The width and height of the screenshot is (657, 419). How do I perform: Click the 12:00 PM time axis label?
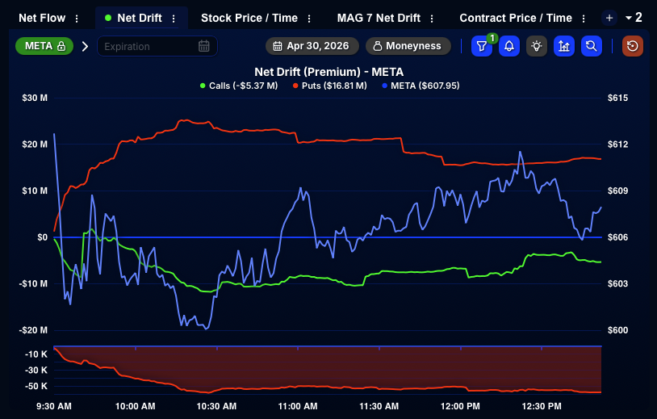point(460,406)
